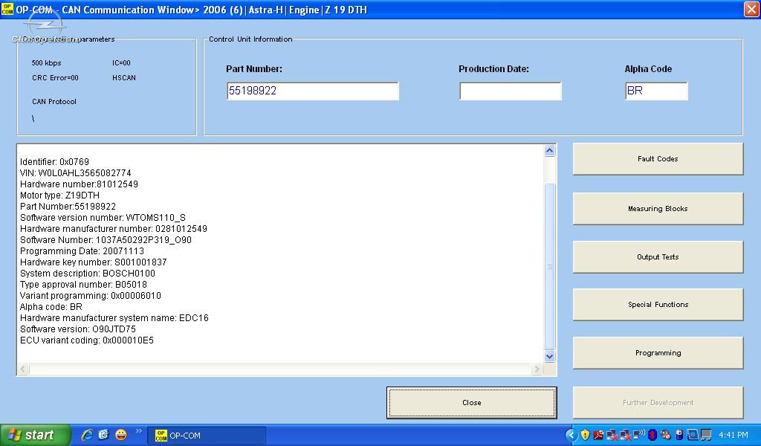Select the 'Variant programming: 0x00006010' line

pos(90,296)
